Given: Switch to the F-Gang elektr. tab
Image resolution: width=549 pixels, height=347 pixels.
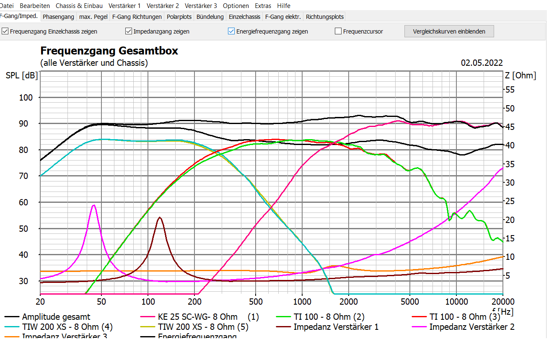Looking at the screenshot, I should tap(283, 17).
